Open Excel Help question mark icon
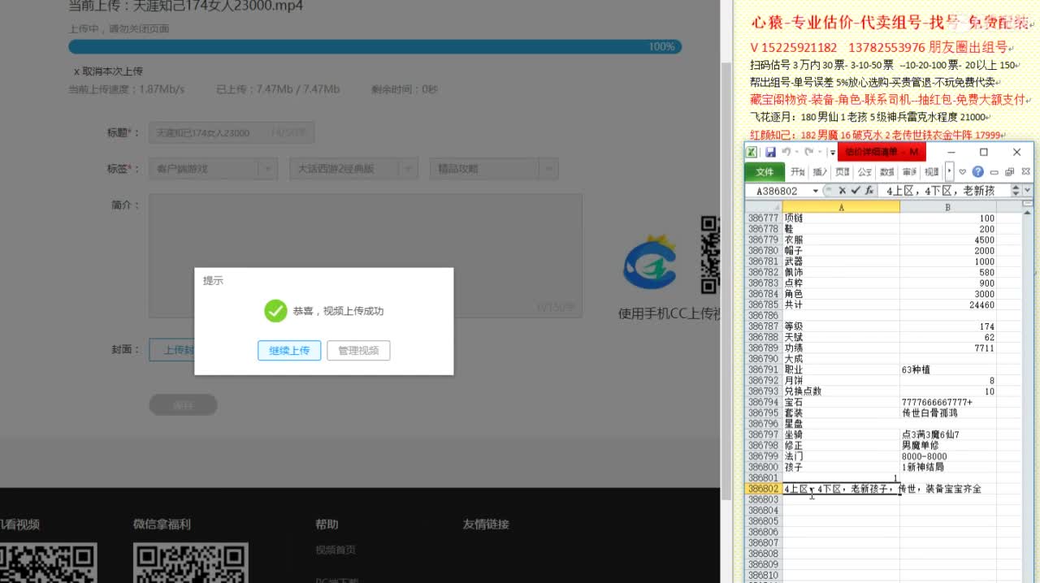 click(x=977, y=171)
